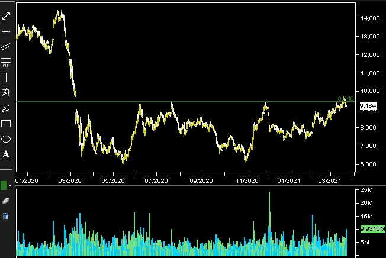Select the horizontal line drawing tool
This screenshot has width=386, height=258.
coord(6,31)
